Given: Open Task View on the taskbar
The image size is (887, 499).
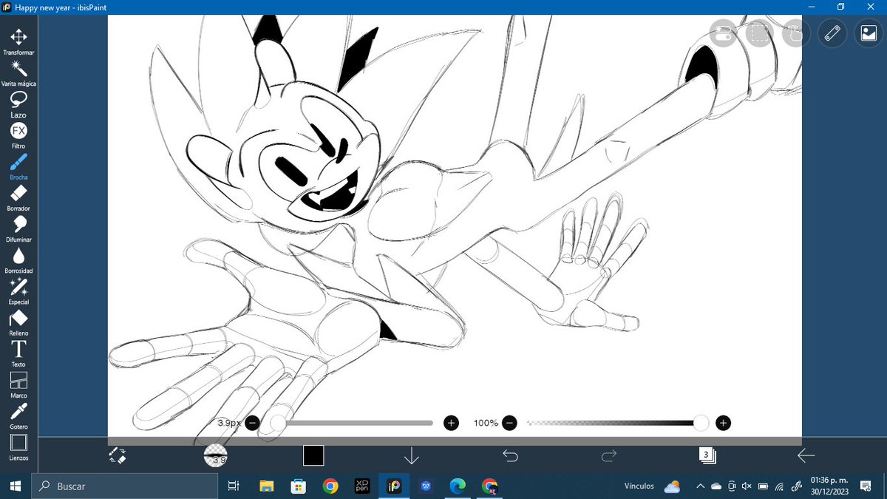Looking at the screenshot, I should [234, 486].
